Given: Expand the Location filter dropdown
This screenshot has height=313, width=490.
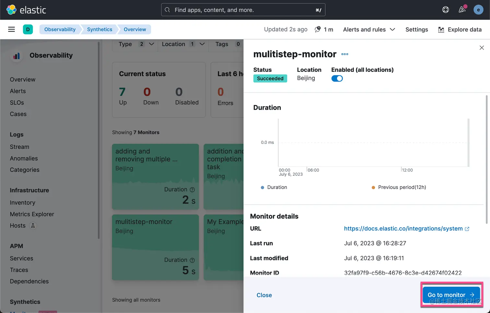Looking at the screenshot, I should [x=183, y=44].
